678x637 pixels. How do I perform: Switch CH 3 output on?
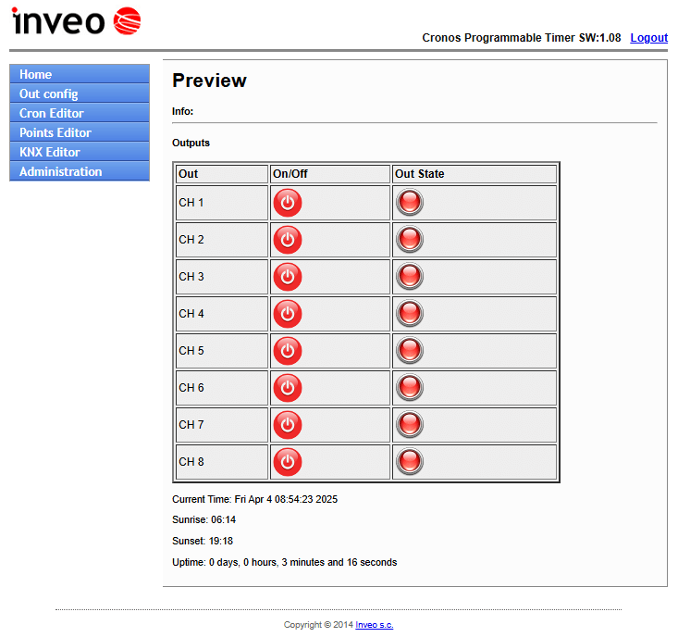point(288,277)
